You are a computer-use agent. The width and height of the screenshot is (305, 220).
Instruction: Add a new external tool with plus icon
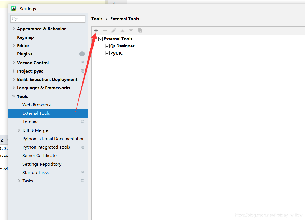96,31
